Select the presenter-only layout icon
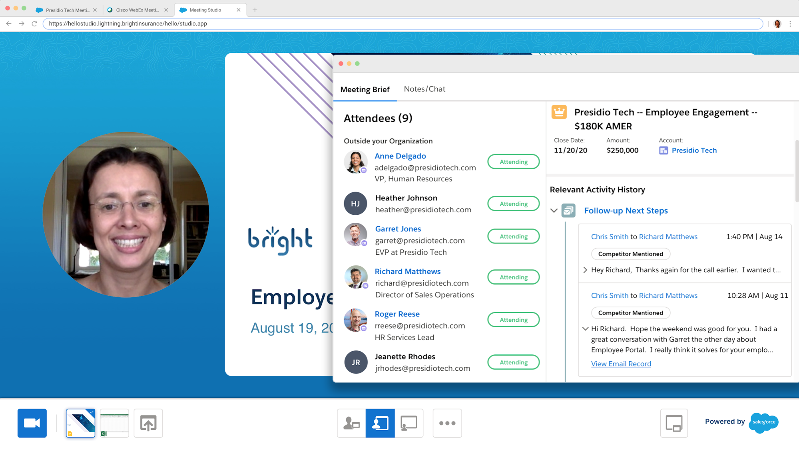The width and height of the screenshot is (799, 449). 351,423
